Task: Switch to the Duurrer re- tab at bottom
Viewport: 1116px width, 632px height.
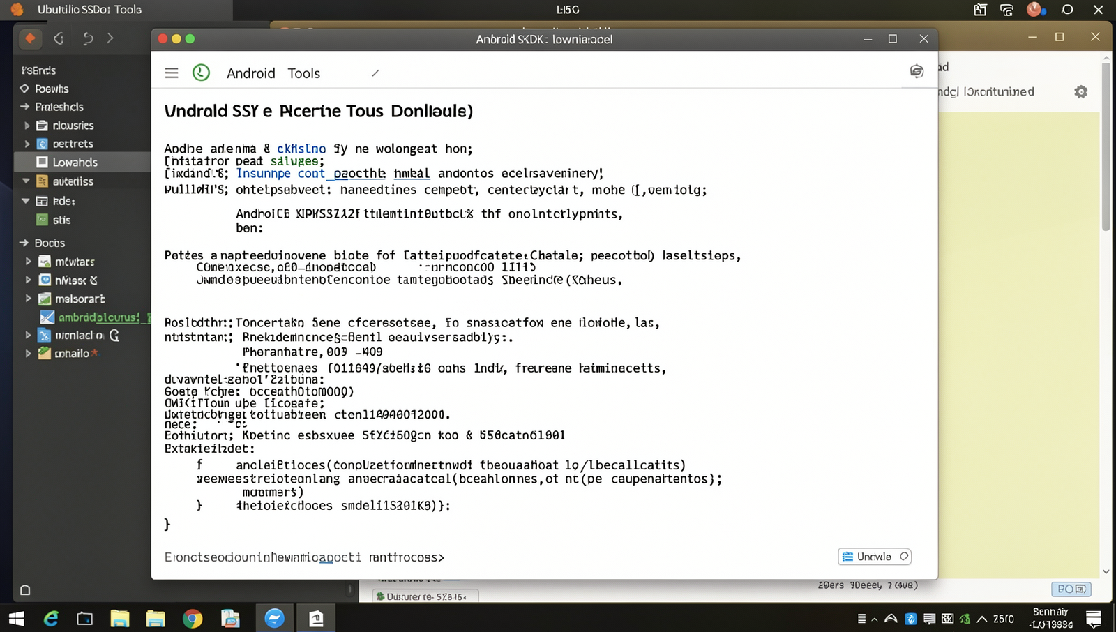Action: (425, 596)
